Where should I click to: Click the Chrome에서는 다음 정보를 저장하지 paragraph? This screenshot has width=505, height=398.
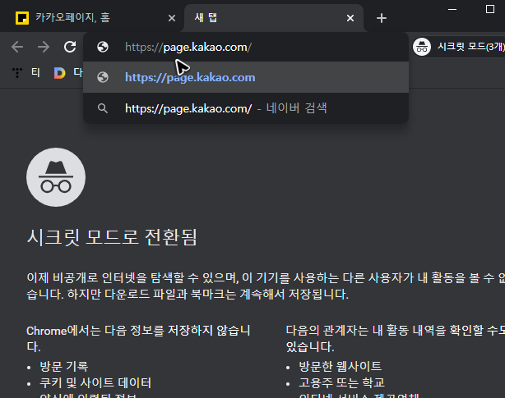138,339
